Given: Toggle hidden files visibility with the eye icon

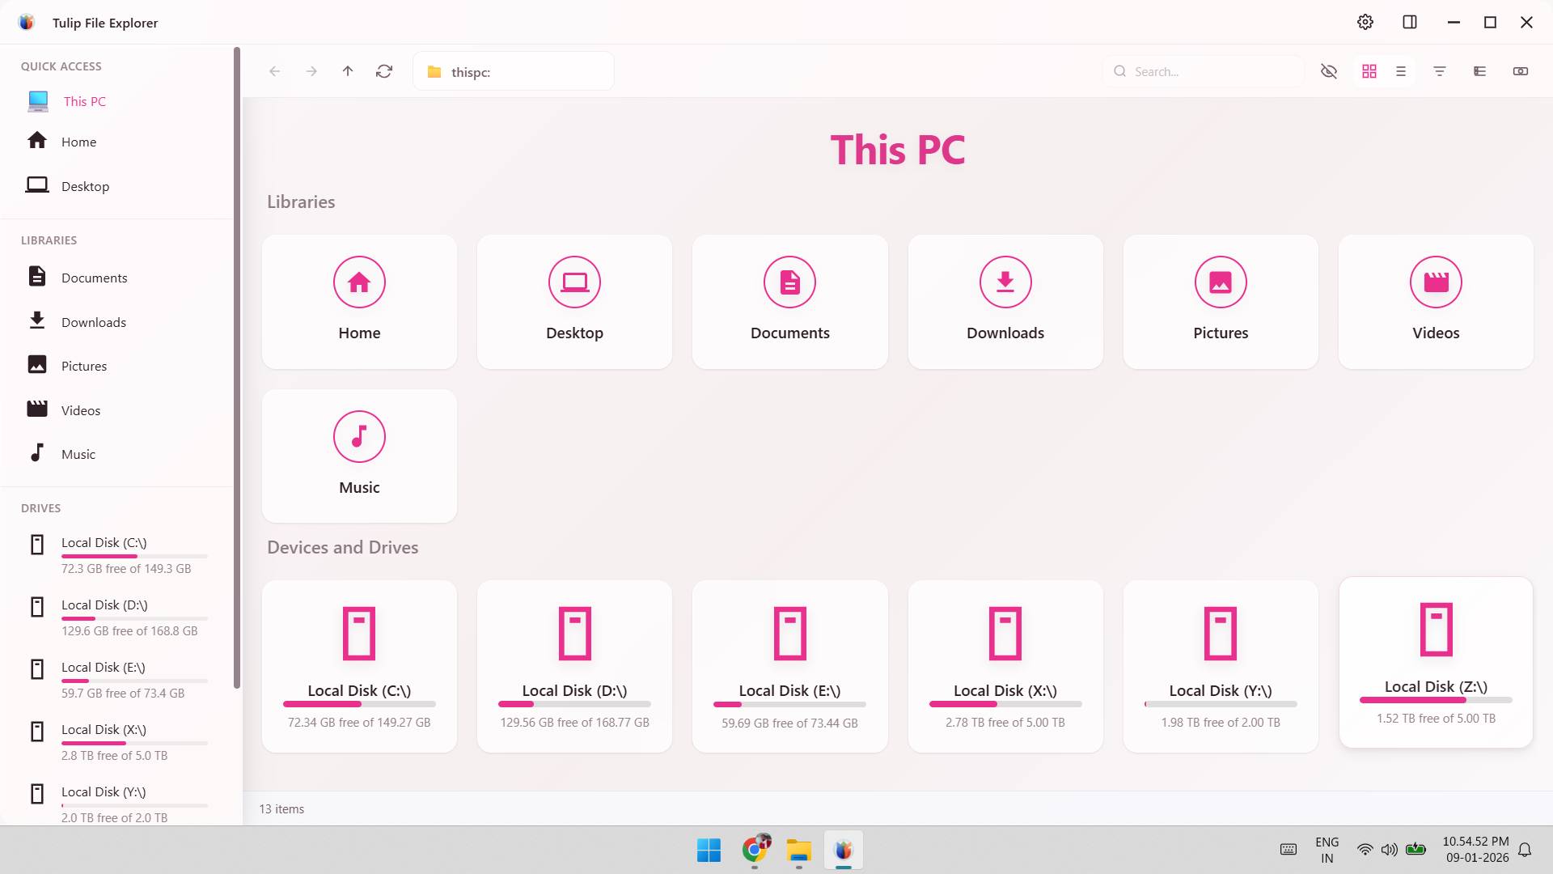Looking at the screenshot, I should click(x=1329, y=71).
